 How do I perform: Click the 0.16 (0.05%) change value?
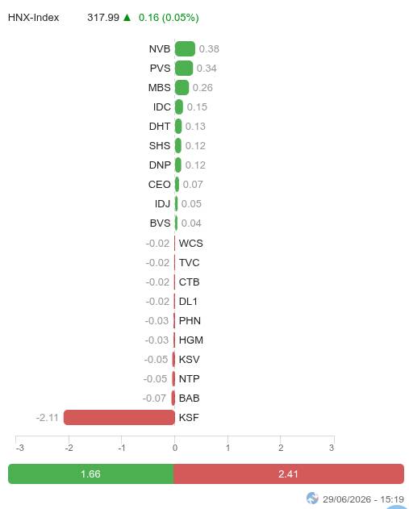pos(169,17)
